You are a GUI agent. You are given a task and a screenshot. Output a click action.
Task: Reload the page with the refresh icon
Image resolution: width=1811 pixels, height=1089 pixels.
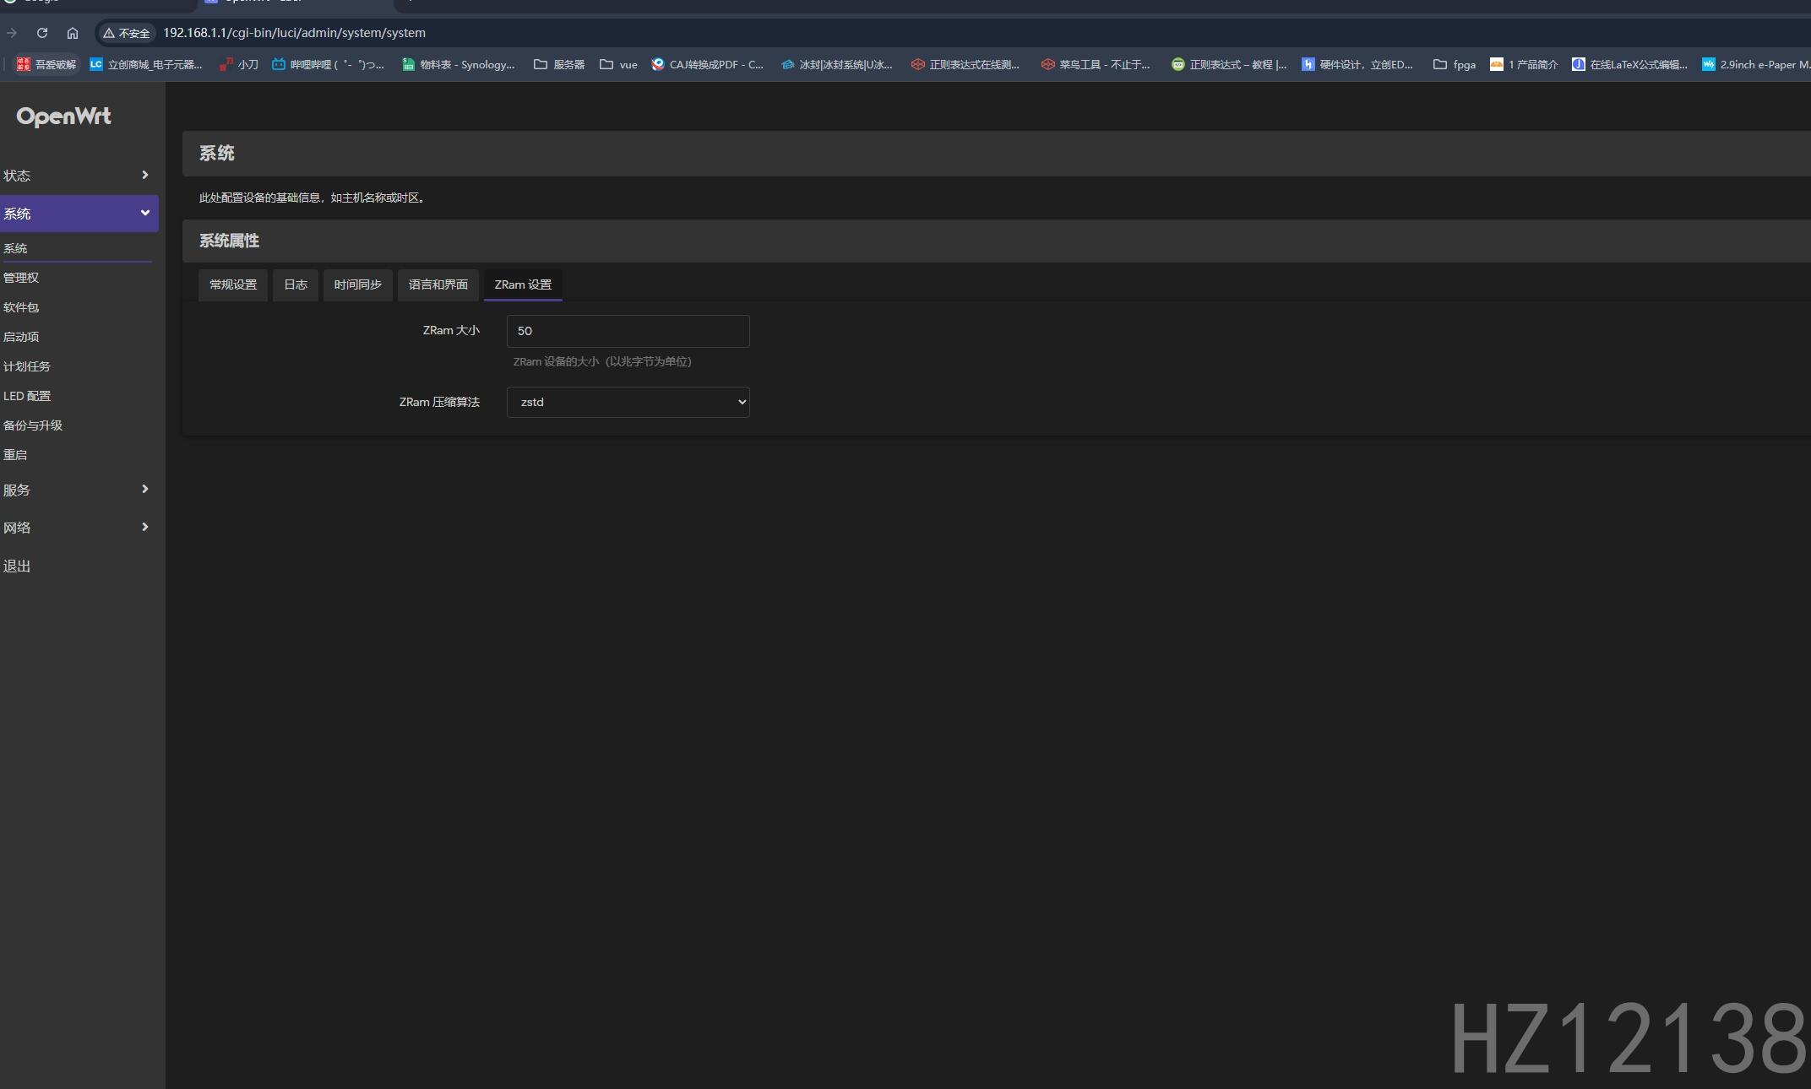pos(42,33)
